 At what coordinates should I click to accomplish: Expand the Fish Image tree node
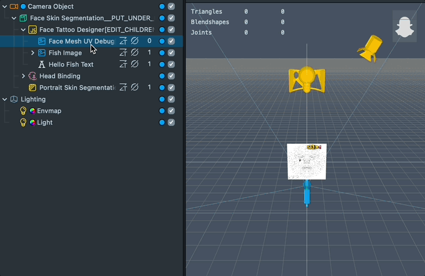pos(33,53)
